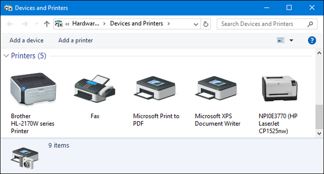Viewport: 324px width, 174px height.
Task: Click the Microsoft XPS Document Writer label
Action: [218, 120]
